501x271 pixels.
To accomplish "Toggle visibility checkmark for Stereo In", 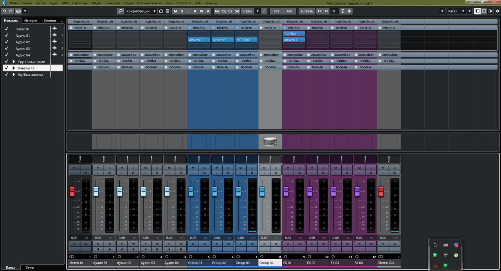I will coord(6,29).
